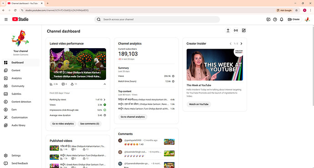Image resolution: width=314 pixels, height=168 pixels.
Task: Open the help question mark icon
Action: pyautogui.click(x=275, y=20)
